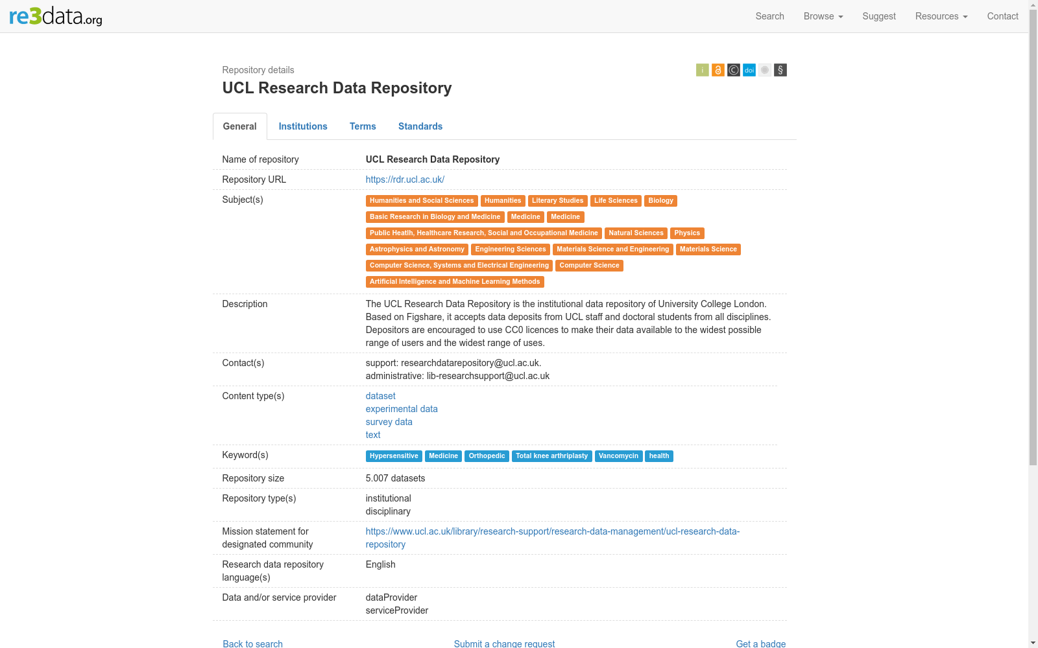Image resolution: width=1038 pixels, height=648 pixels.
Task: Click the Total knee arthriplasty keyword
Action: pyautogui.click(x=552, y=456)
